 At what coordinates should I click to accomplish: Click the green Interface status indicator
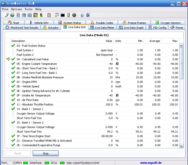[47, 163]
